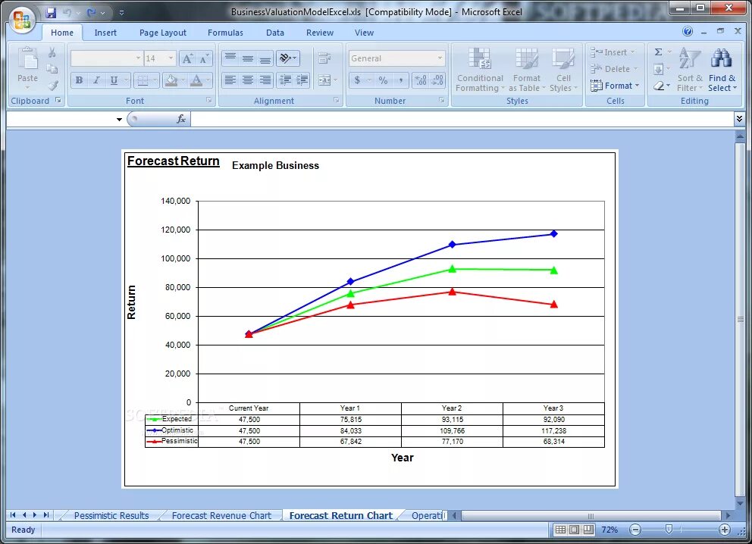Open the font name dropdown
Image resolution: width=752 pixels, height=544 pixels.
pos(138,58)
